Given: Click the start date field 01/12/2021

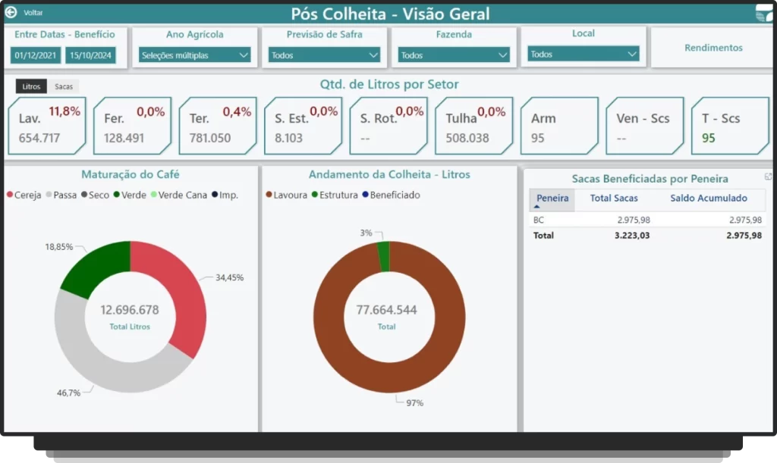Looking at the screenshot, I should (x=36, y=55).
